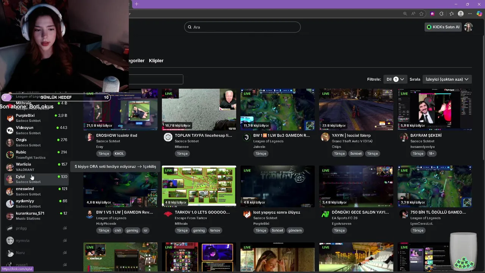The width and height of the screenshot is (485, 273).
Task: Click the Mithrain red avatar under TARKOV stream
Action: tap(168, 214)
